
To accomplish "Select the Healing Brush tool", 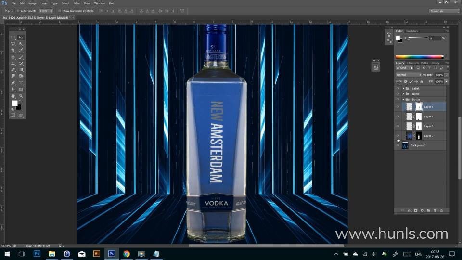I will coord(13,57).
